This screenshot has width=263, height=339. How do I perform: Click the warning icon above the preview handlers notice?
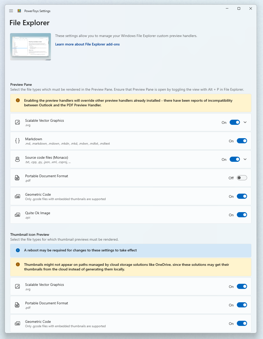[18, 100]
